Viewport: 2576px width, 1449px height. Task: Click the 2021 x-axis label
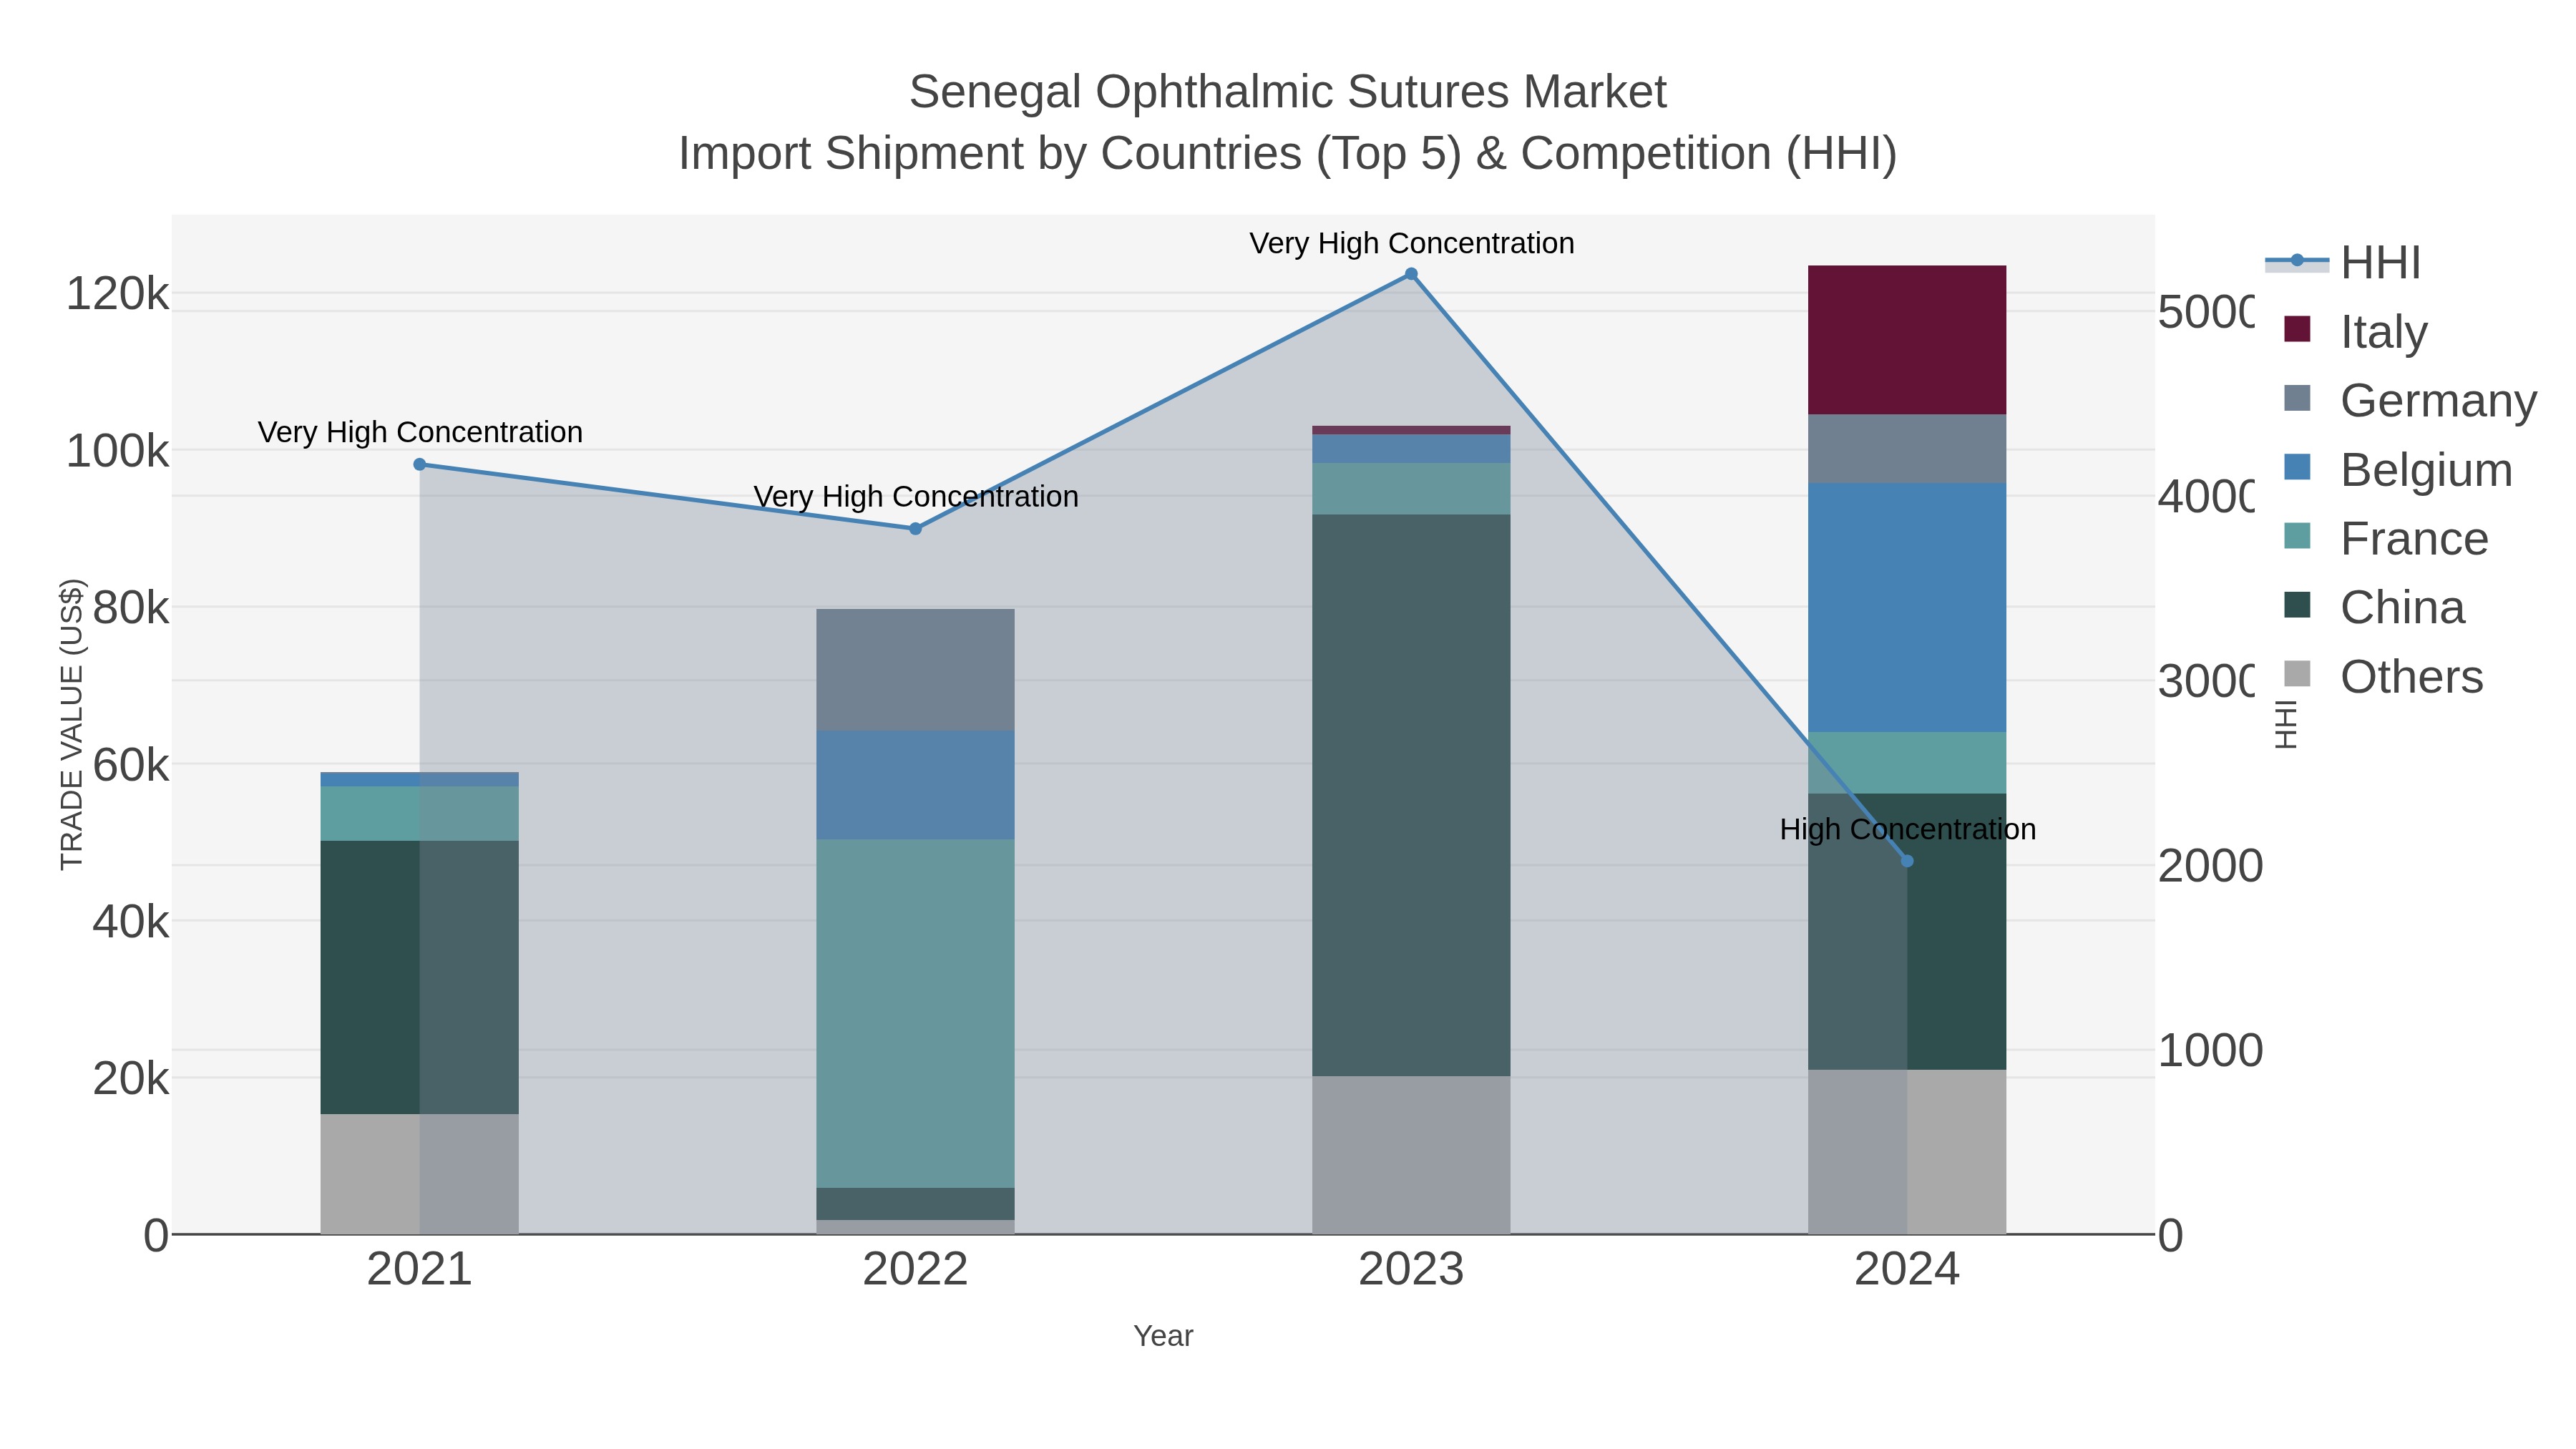tap(420, 1270)
